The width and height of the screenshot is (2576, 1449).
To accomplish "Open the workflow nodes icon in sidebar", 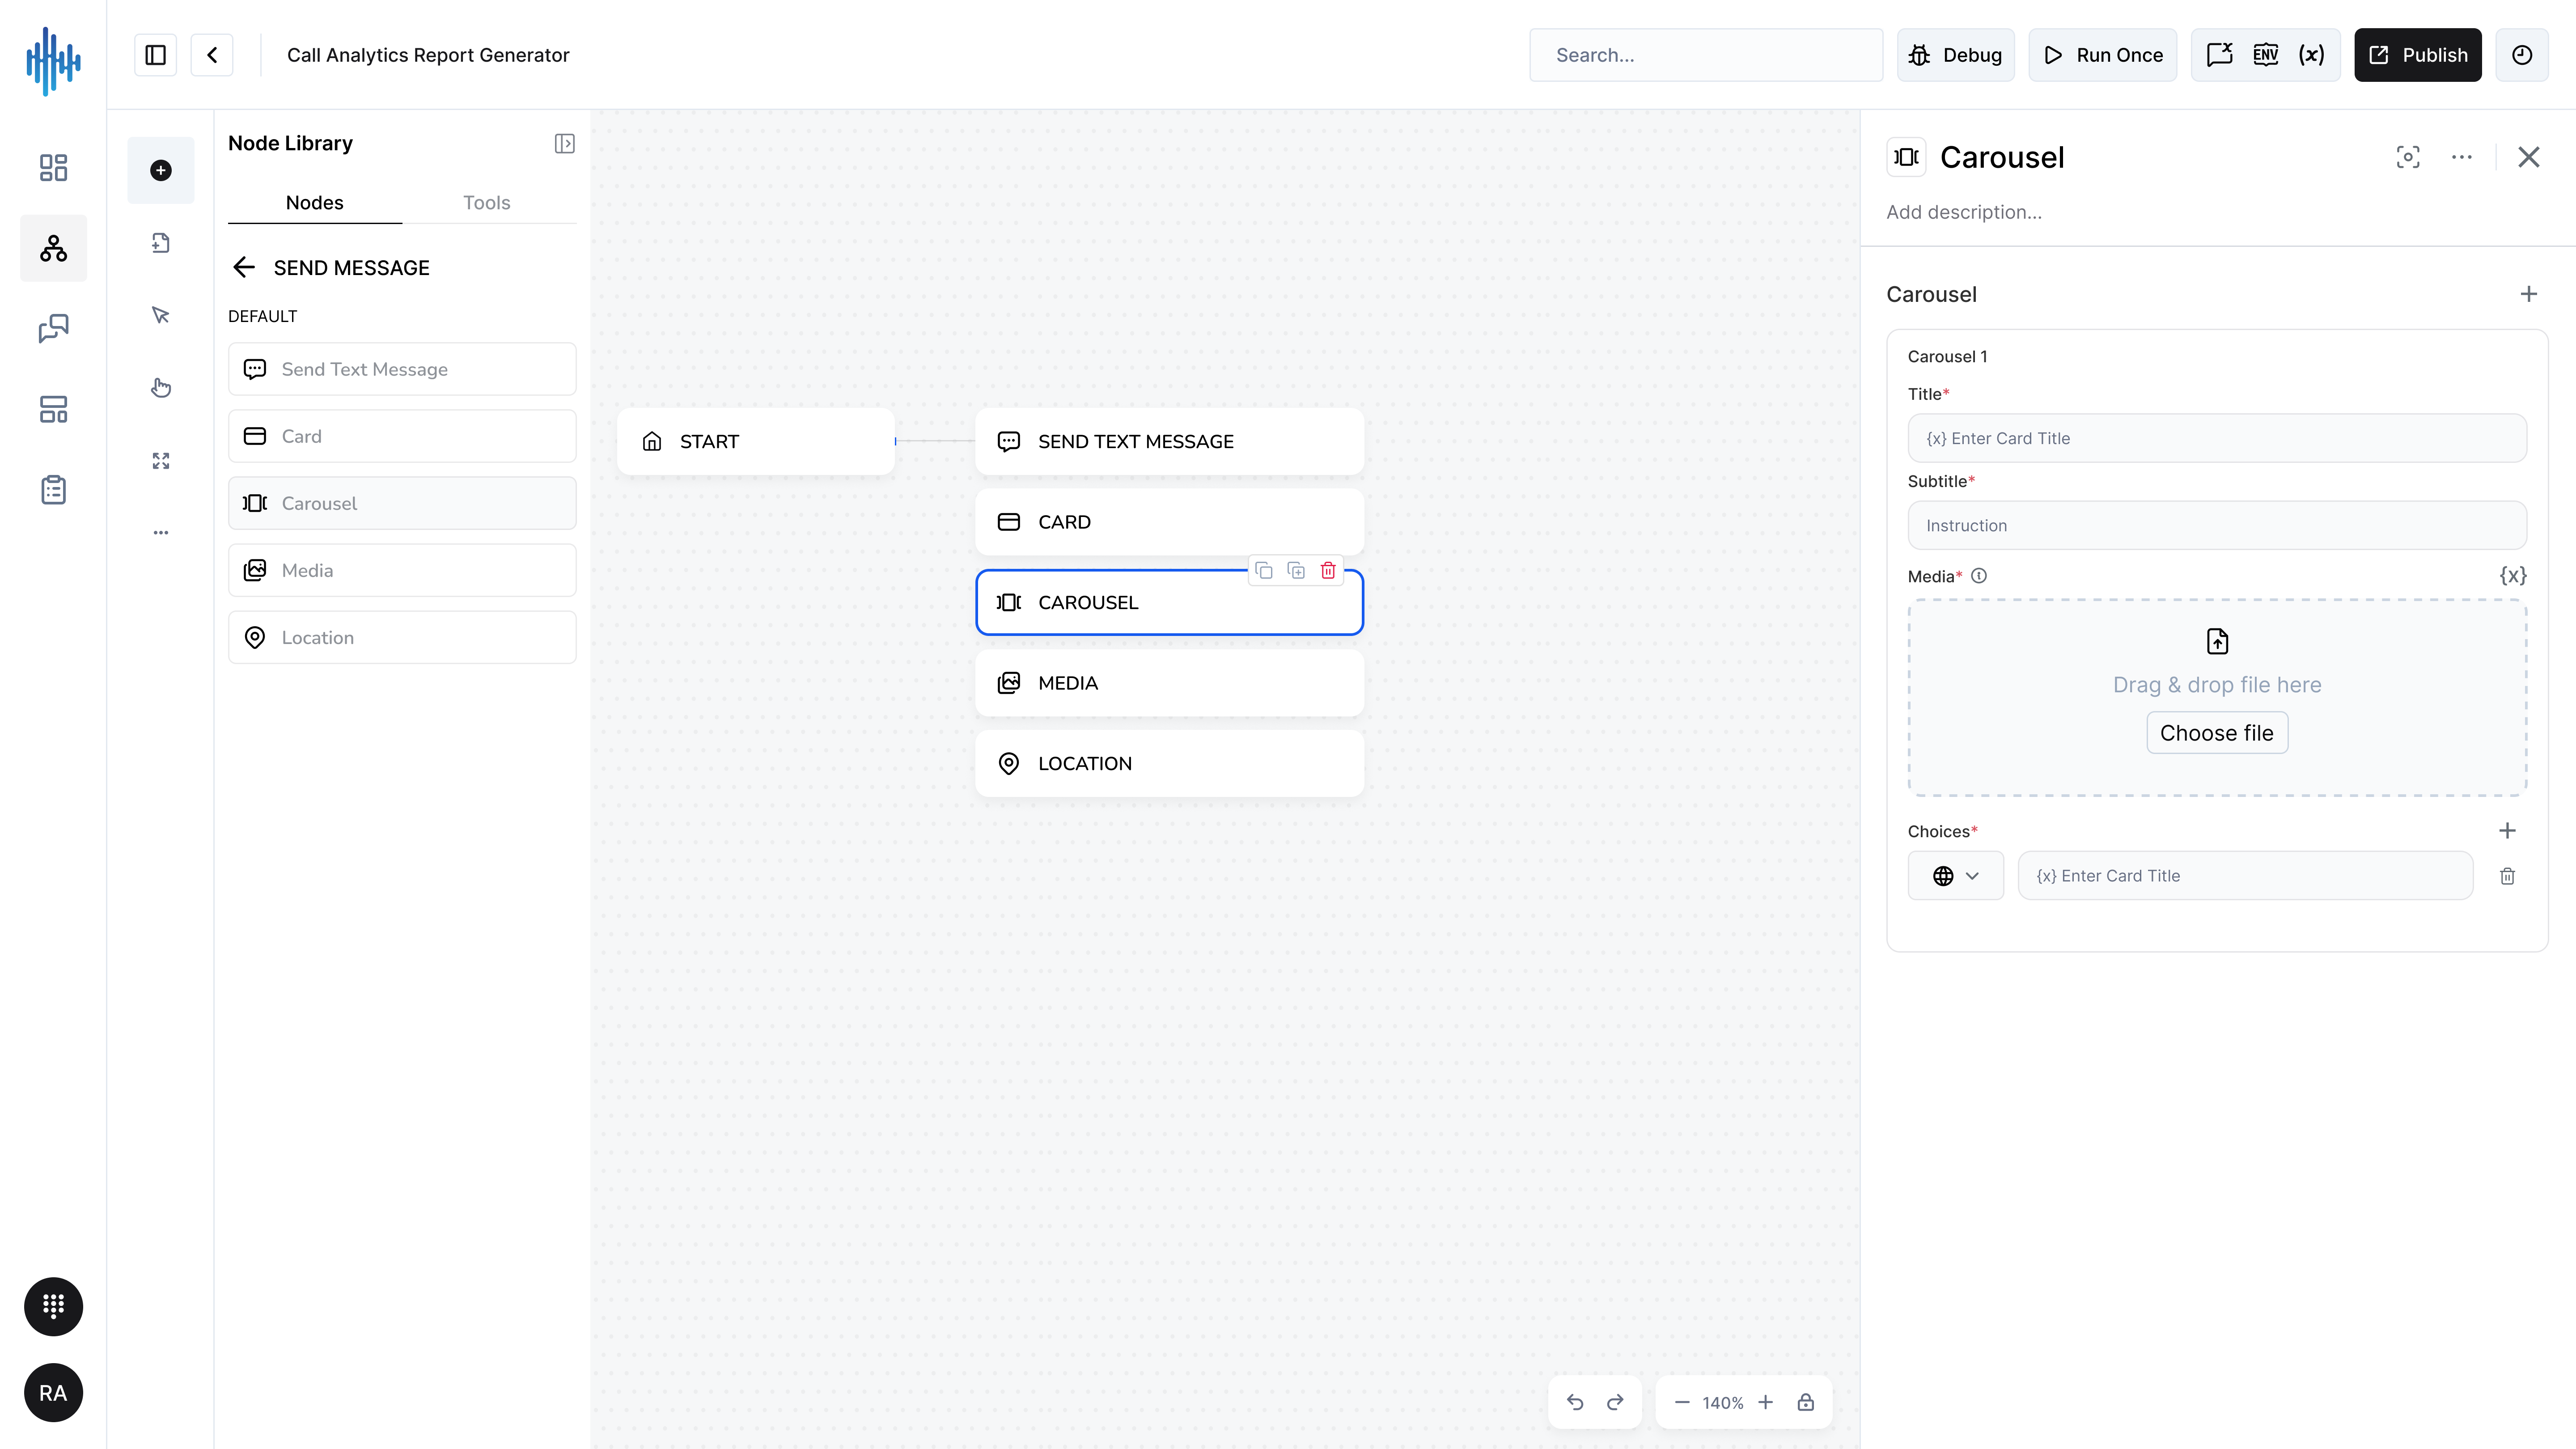I will [x=53, y=248].
